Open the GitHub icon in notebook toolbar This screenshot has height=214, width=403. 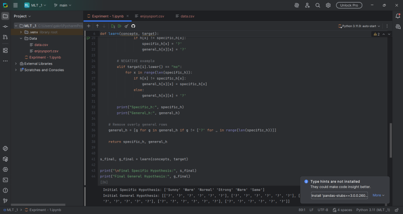pyautogui.click(x=133, y=26)
